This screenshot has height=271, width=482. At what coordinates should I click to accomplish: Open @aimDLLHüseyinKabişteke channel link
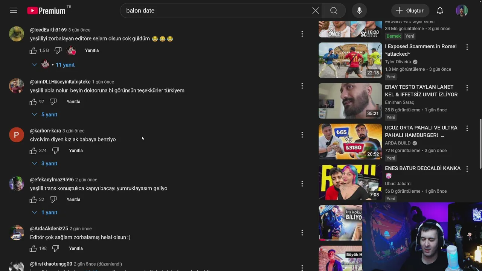click(x=60, y=82)
